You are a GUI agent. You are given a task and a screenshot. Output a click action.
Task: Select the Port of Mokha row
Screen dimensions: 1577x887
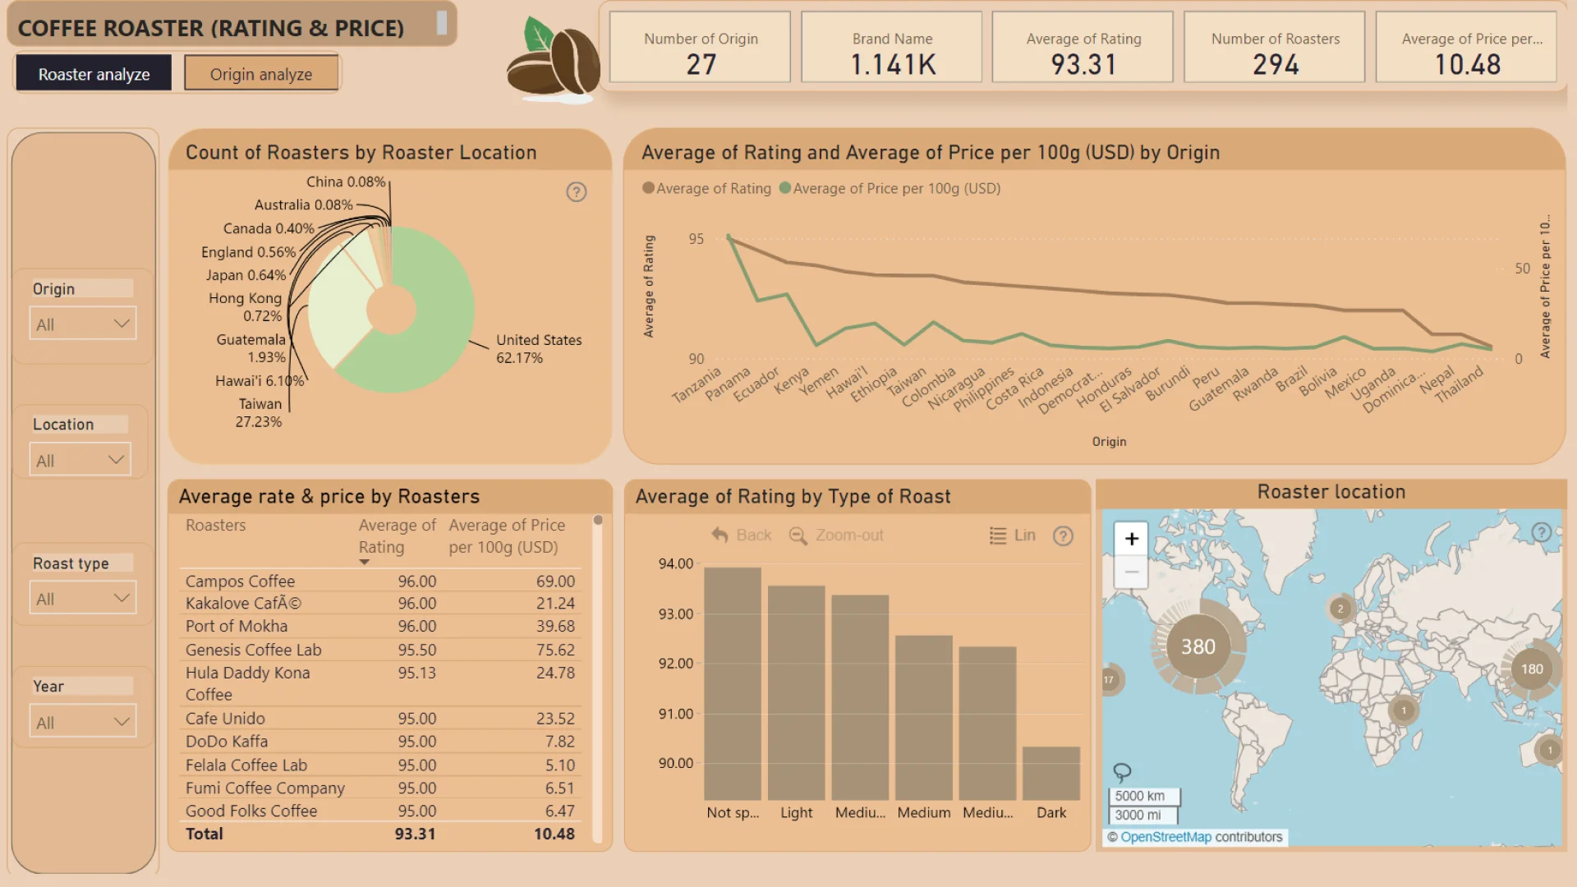pyautogui.click(x=380, y=627)
